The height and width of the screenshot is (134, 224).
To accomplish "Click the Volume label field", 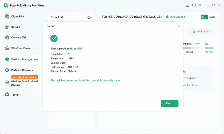I will tap(58, 63).
